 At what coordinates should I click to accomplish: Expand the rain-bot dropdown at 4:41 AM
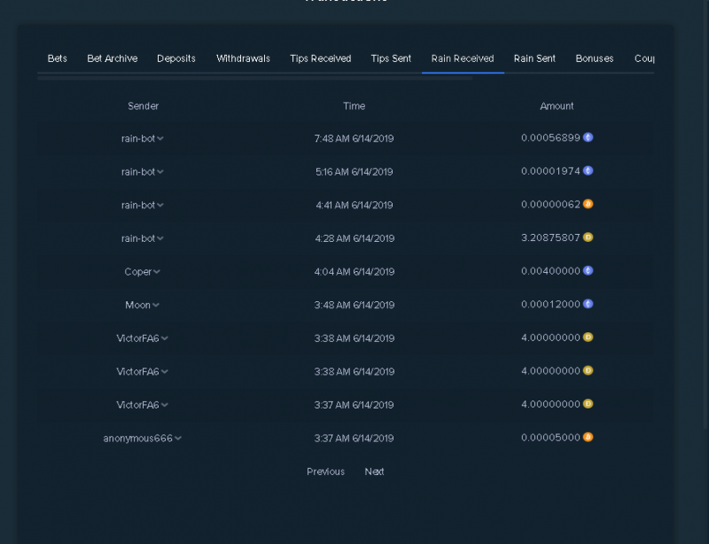[x=160, y=206]
